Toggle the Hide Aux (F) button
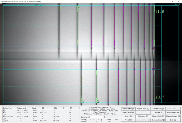Screen dimensions: 182x123 tap(143, 116)
